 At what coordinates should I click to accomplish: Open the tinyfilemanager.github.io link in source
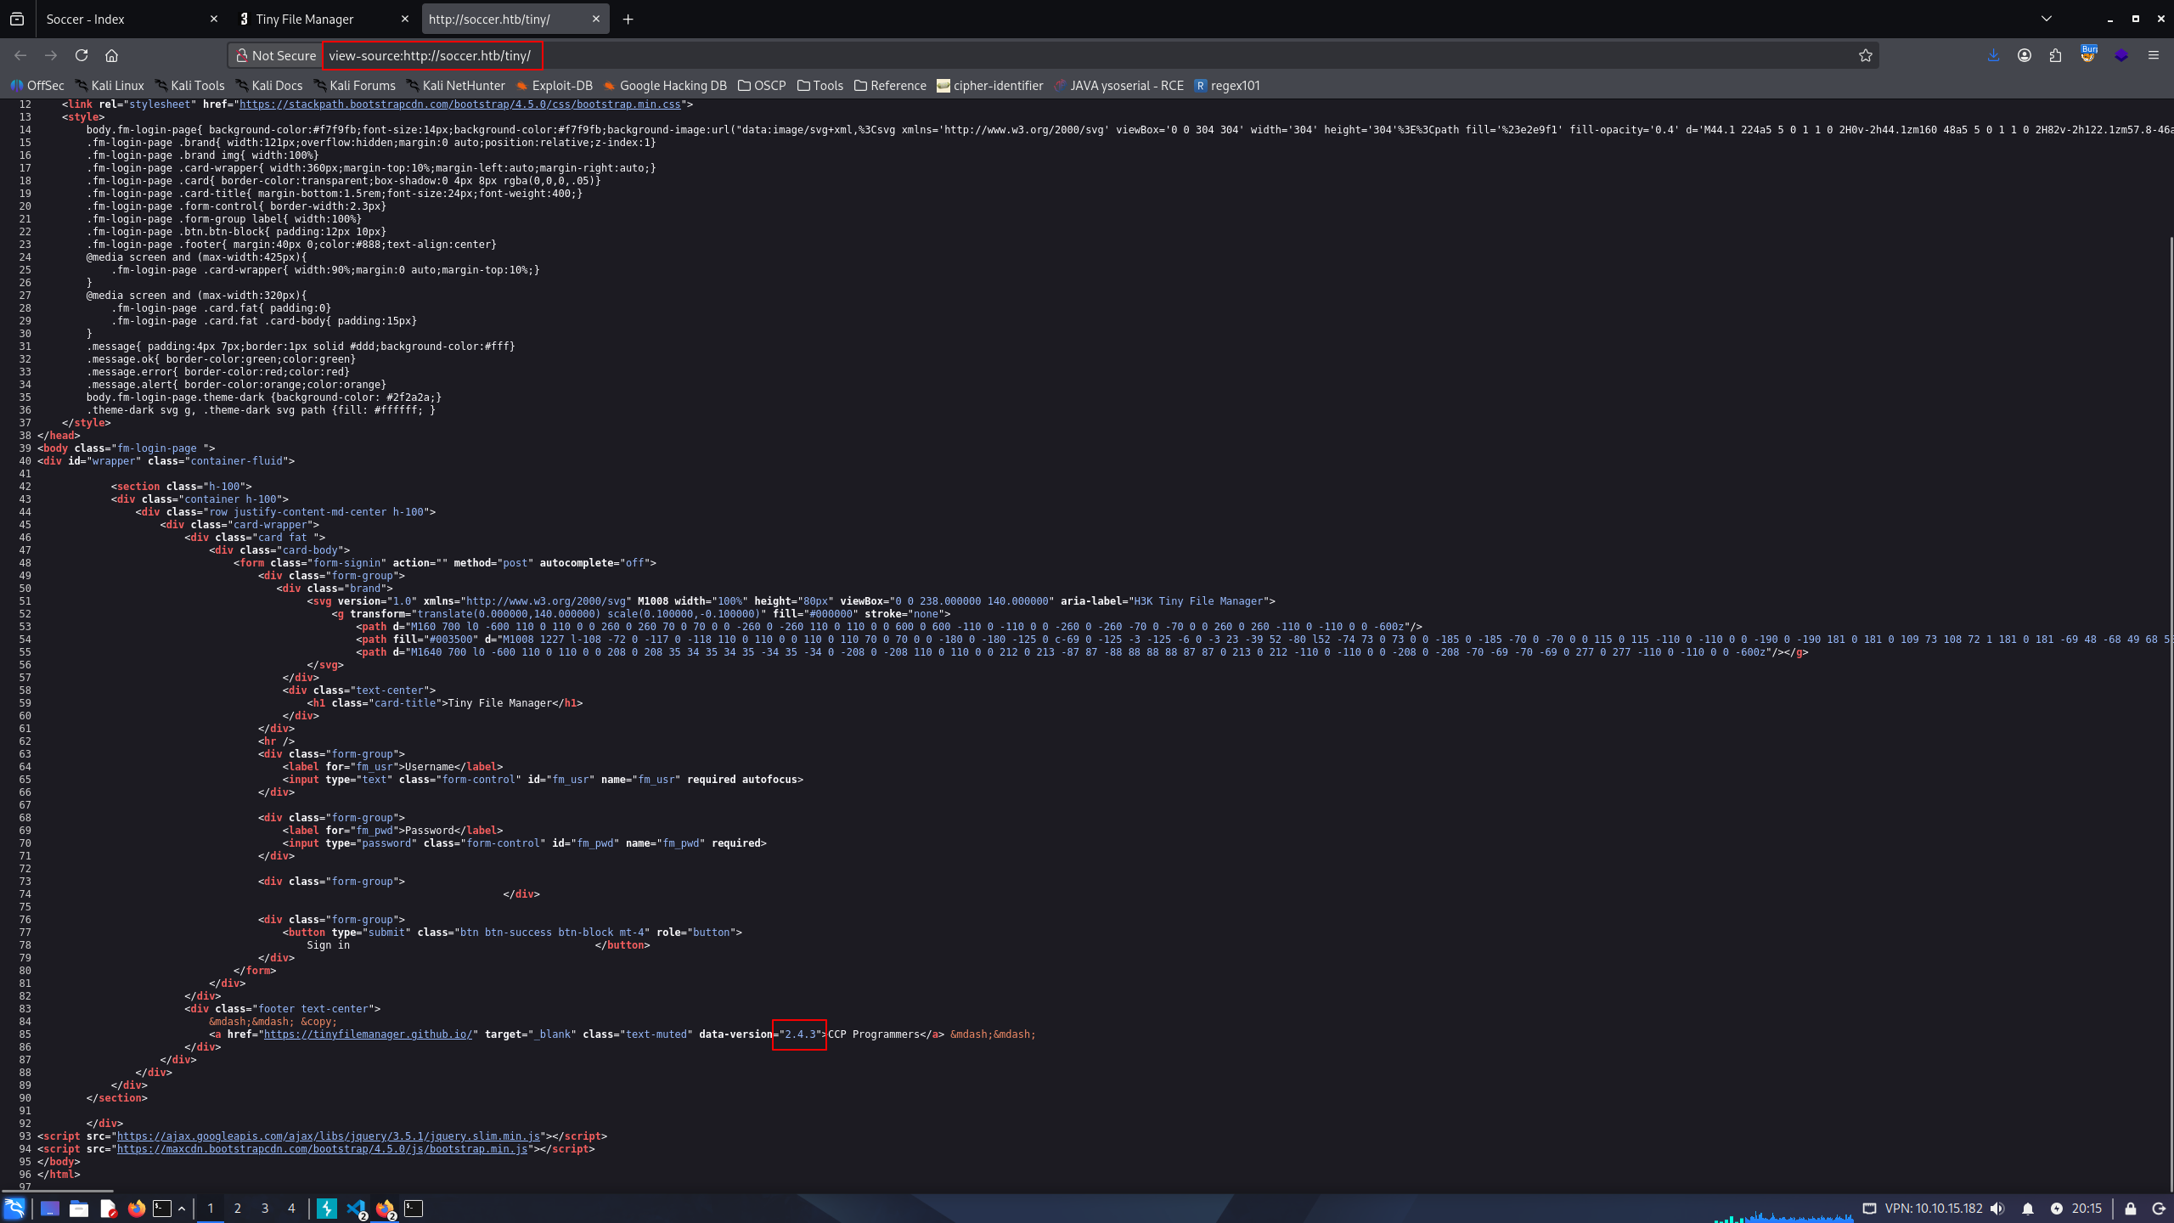coord(368,1034)
